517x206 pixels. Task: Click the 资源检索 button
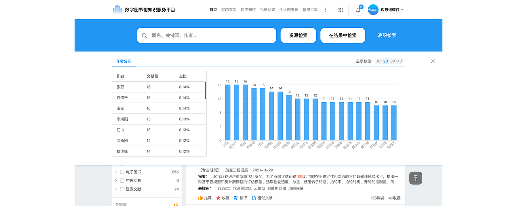tap(298, 35)
